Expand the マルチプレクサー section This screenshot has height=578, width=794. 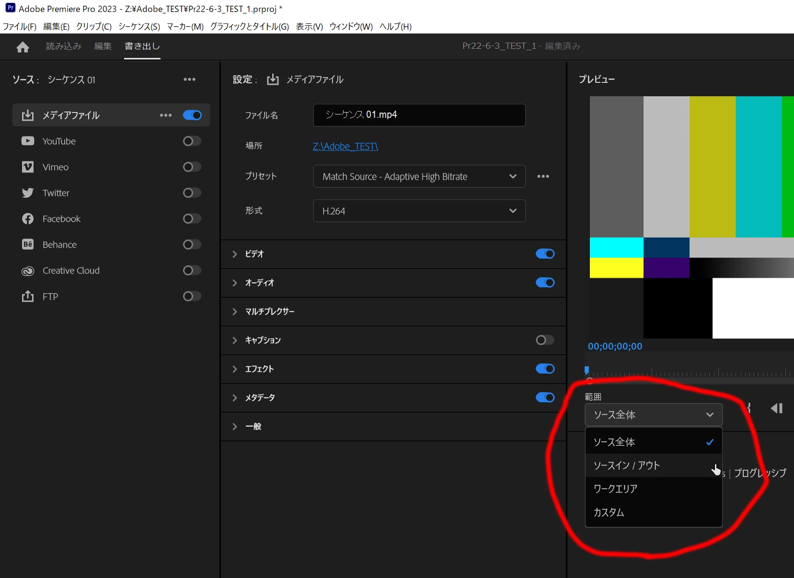click(x=235, y=312)
